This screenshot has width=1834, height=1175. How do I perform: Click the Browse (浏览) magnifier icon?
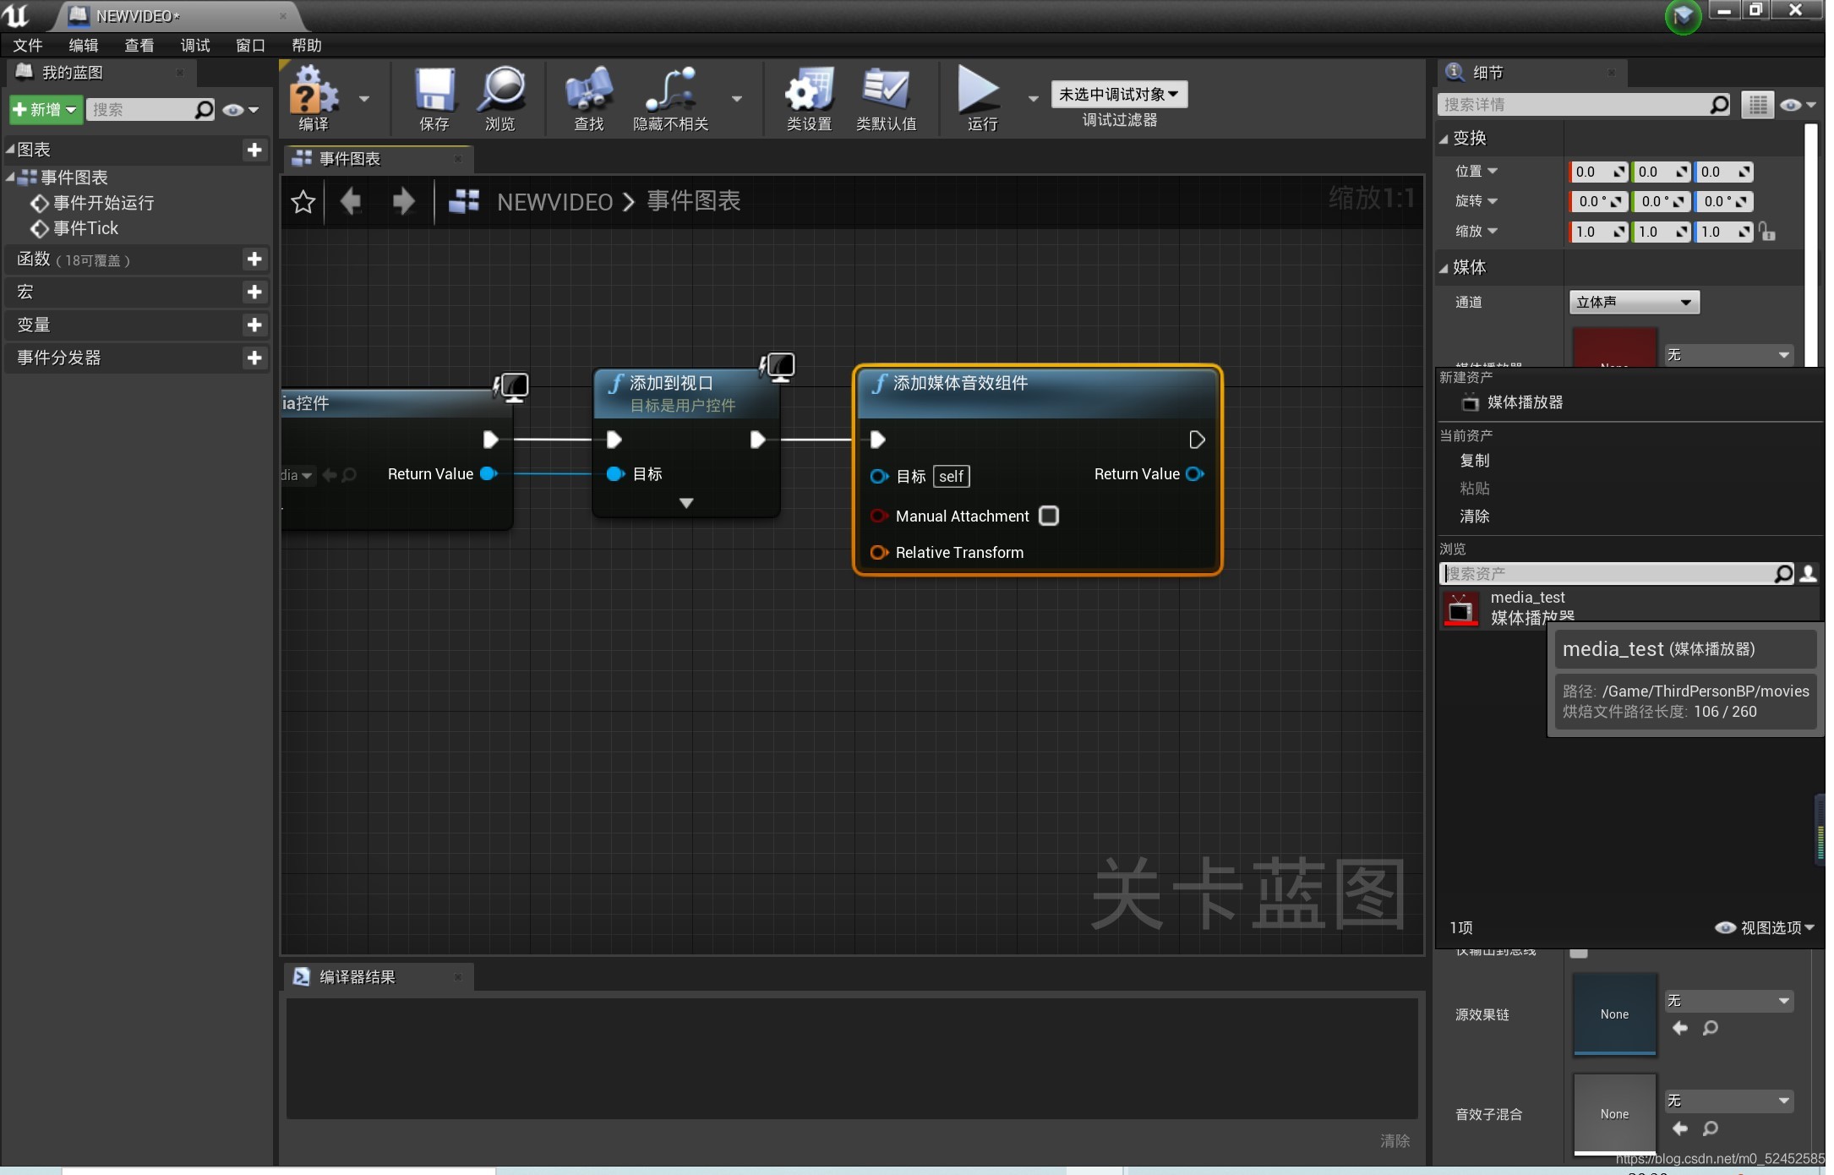pyautogui.click(x=500, y=90)
